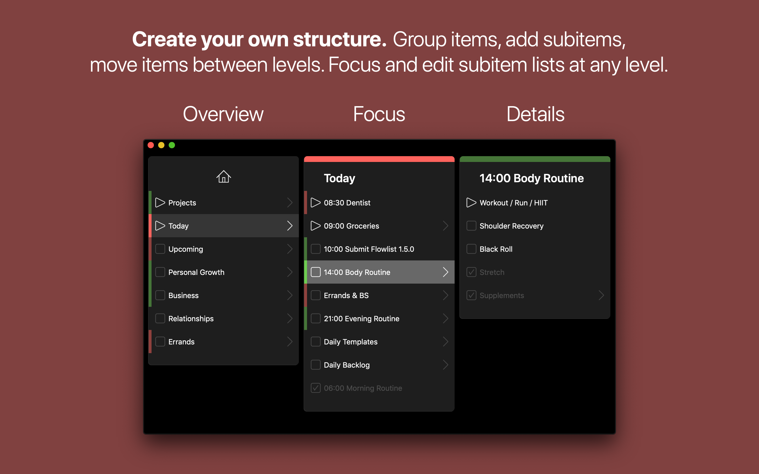This screenshot has height=474, width=759.
Task: Open Supplements subitems via chevron
Action: 601,295
